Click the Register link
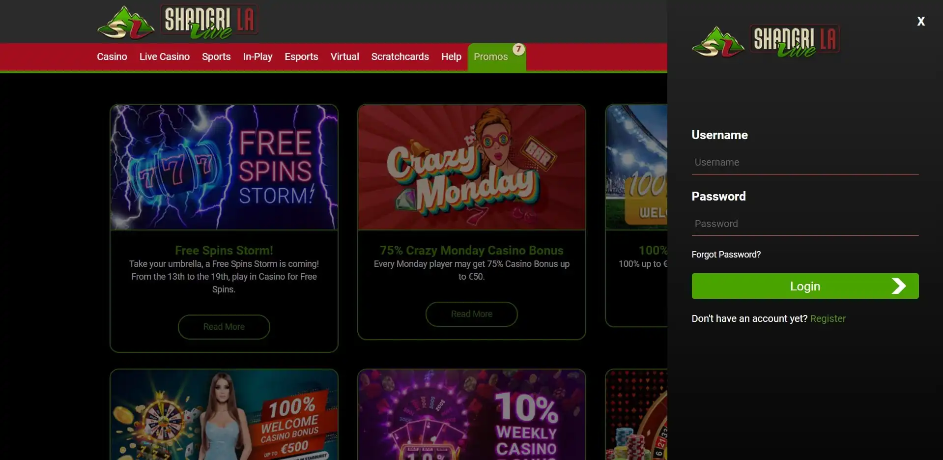943x460 pixels. 828,318
